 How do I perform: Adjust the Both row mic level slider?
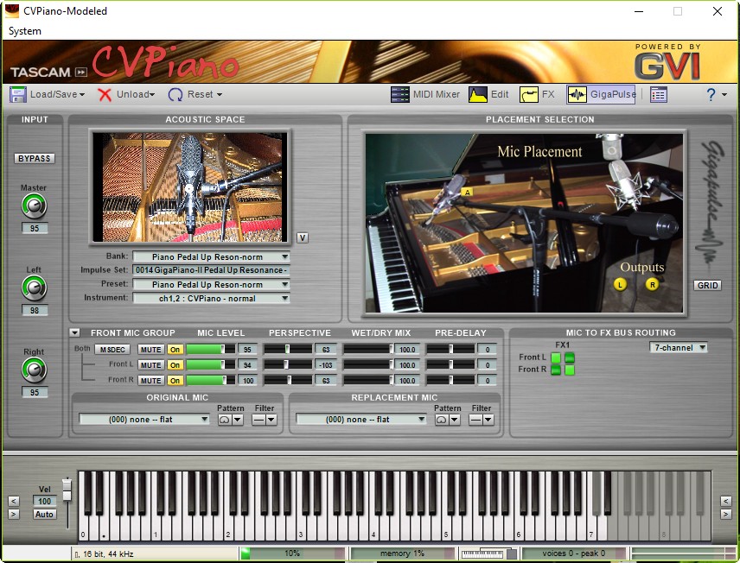point(210,350)
